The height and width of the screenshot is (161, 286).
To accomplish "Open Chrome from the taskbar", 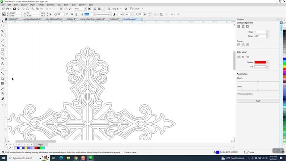I will point(76,158).
